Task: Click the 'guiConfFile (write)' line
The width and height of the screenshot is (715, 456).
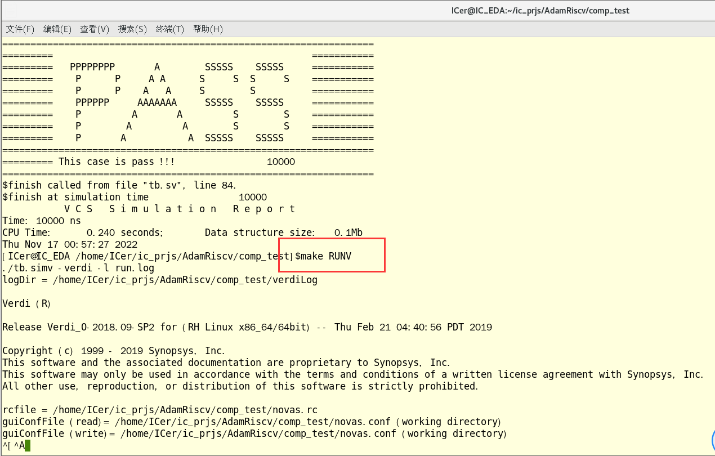Action: 254,433
